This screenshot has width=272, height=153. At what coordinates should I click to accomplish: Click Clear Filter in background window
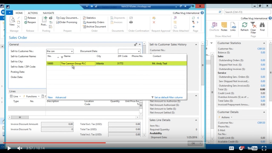click(253, 28)
